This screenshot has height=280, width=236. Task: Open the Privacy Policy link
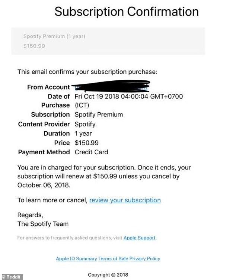[x=145, y=258]
